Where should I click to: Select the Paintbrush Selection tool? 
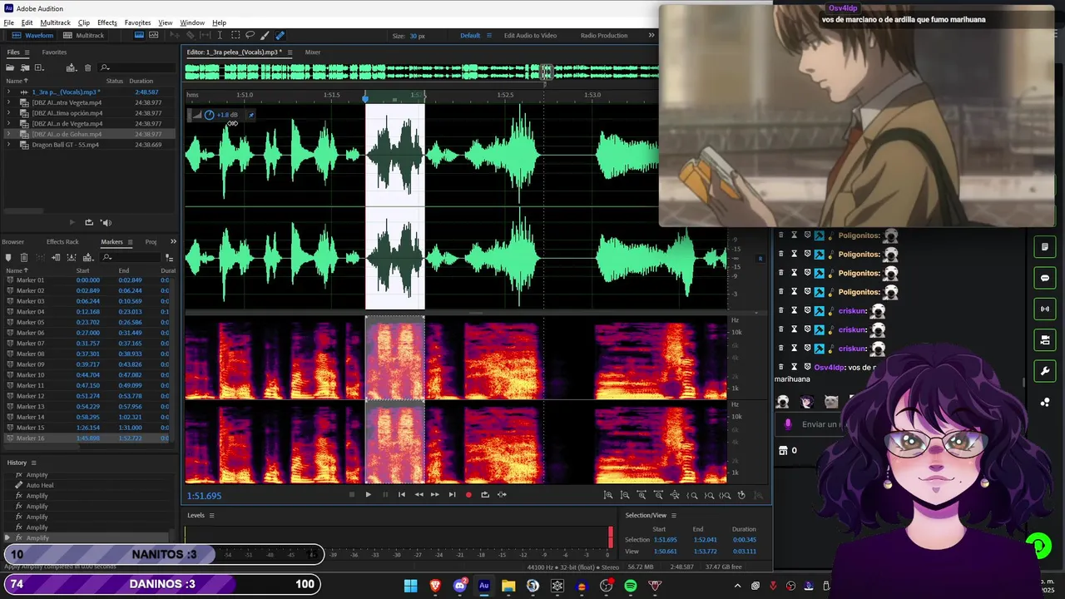pyautogui.click(x=265, y=36)
